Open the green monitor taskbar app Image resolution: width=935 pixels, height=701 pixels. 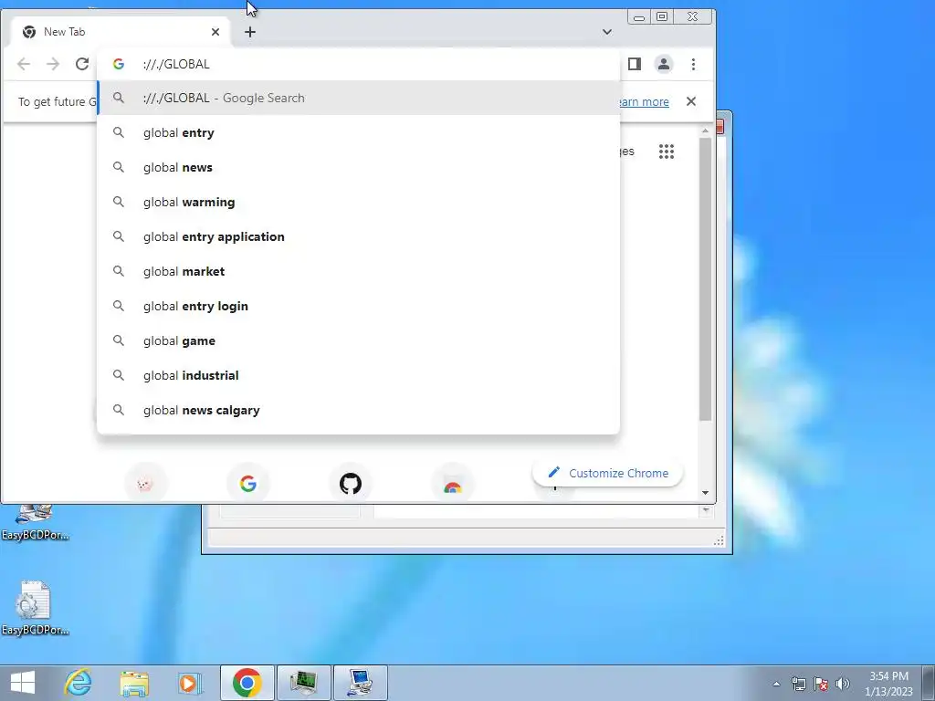click(x=303, y=683)
